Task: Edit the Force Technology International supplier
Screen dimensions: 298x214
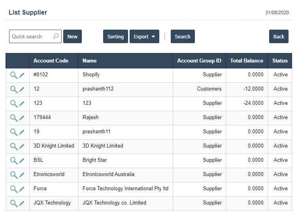Action: tap(22, 189)
